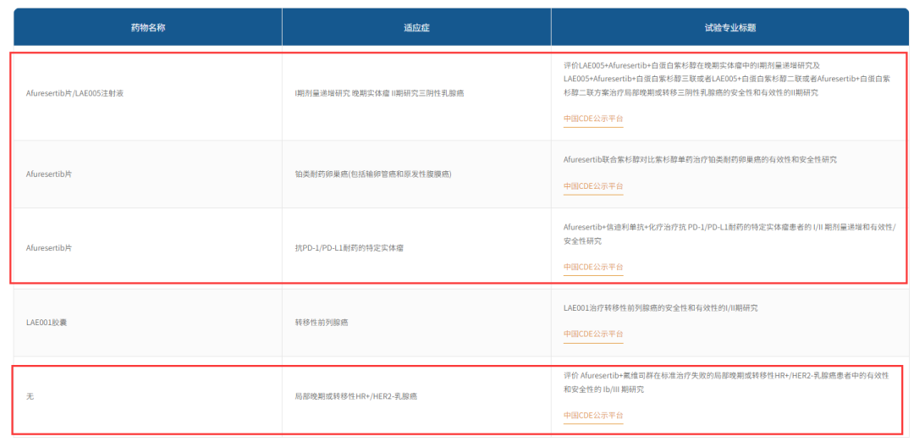Open 中国CDE公示平台 link in the LAE001胶囊 row
914x442 pixels.
(x=592, y=334)
